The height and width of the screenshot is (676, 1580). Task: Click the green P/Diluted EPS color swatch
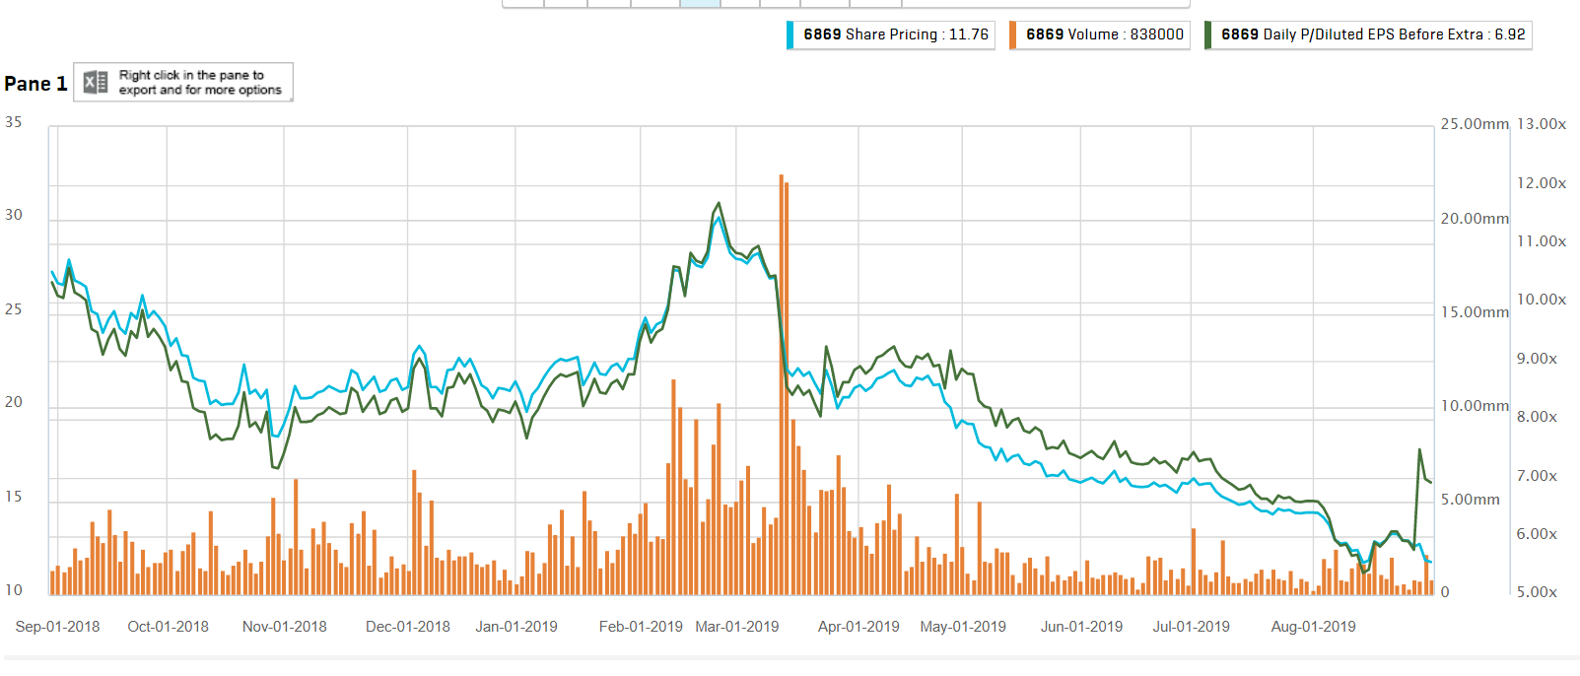1208,34
